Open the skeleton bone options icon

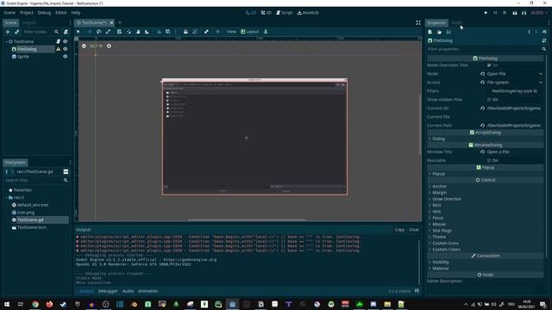point(206,32)
